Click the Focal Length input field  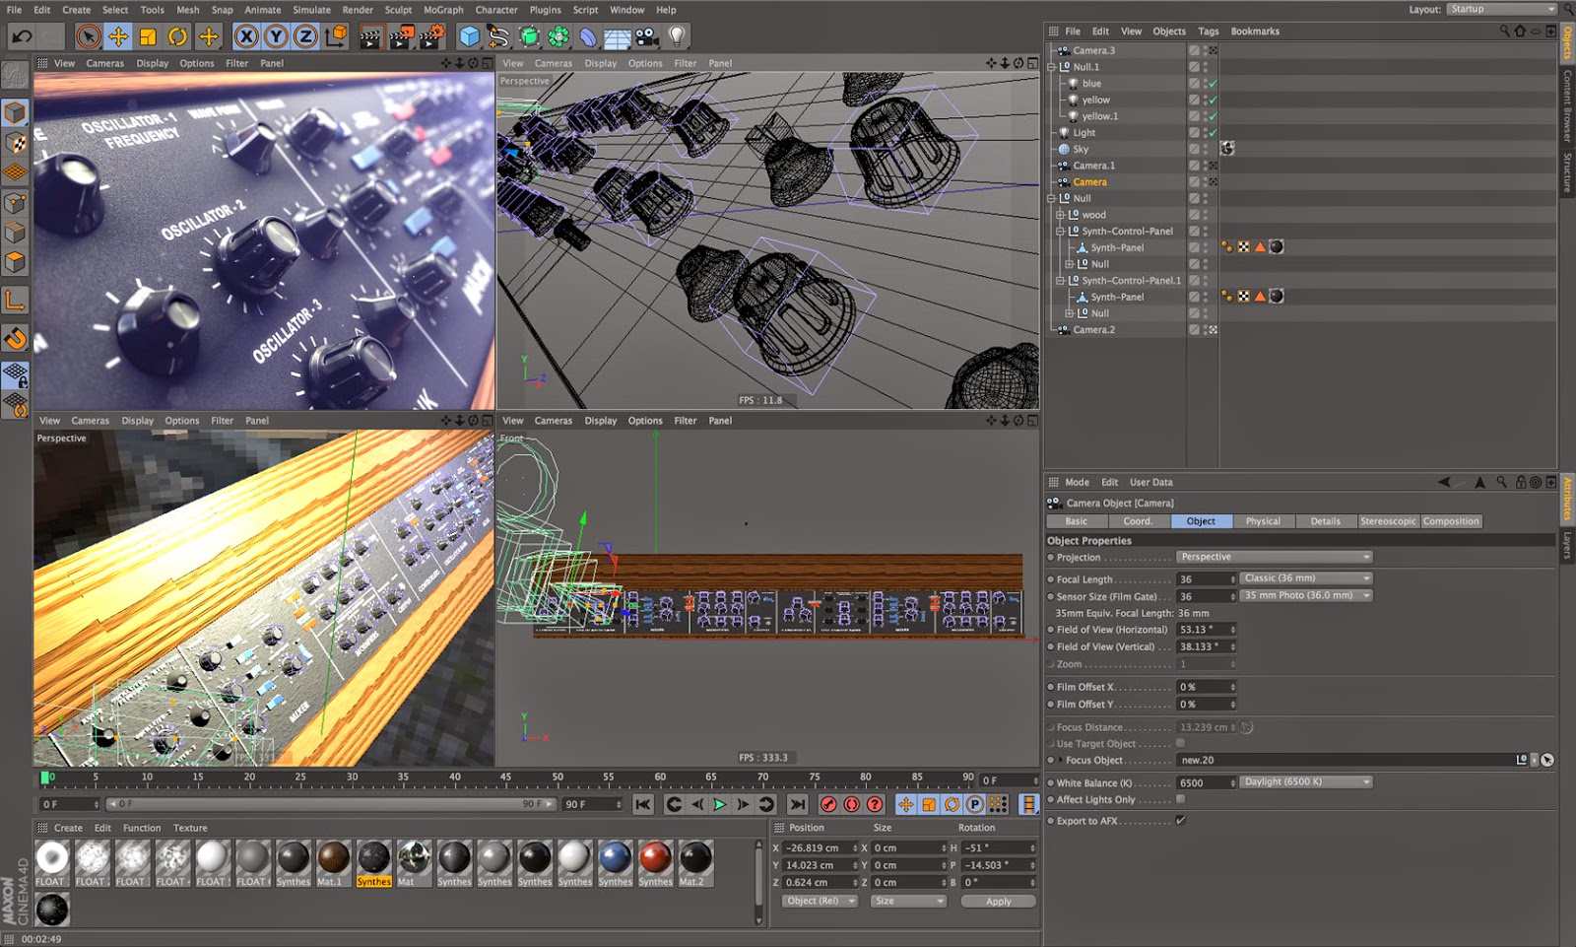1206,579
